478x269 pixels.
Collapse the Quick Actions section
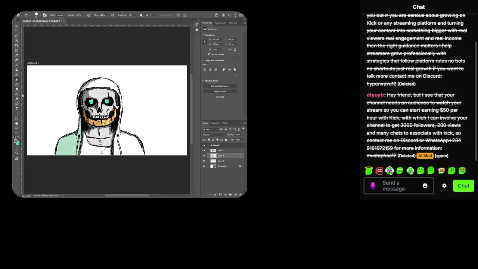tap(203, 81)
